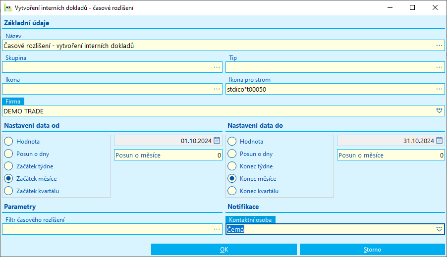The width and height of the screenshot is (447, 257).
Task: Click the Nastavení data od heading
Action: [x=32, y=125]
